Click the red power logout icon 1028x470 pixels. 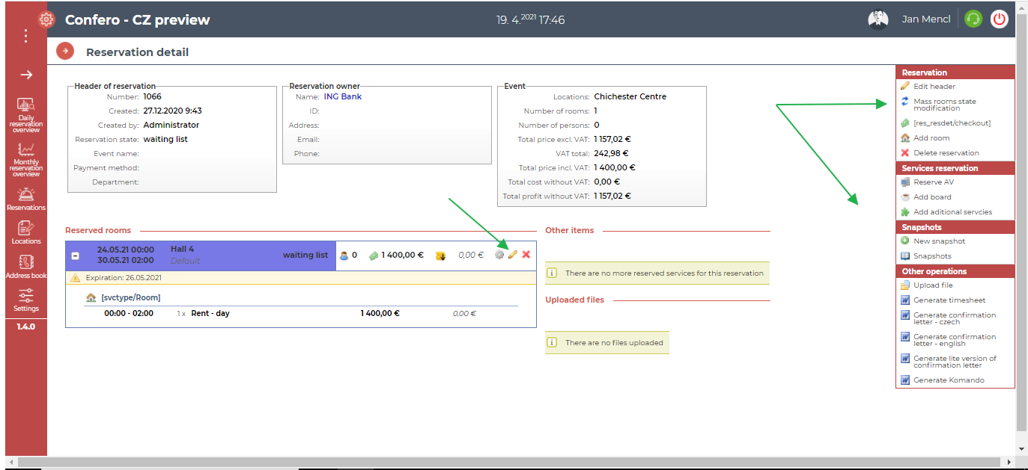[x=1000, y=19]
